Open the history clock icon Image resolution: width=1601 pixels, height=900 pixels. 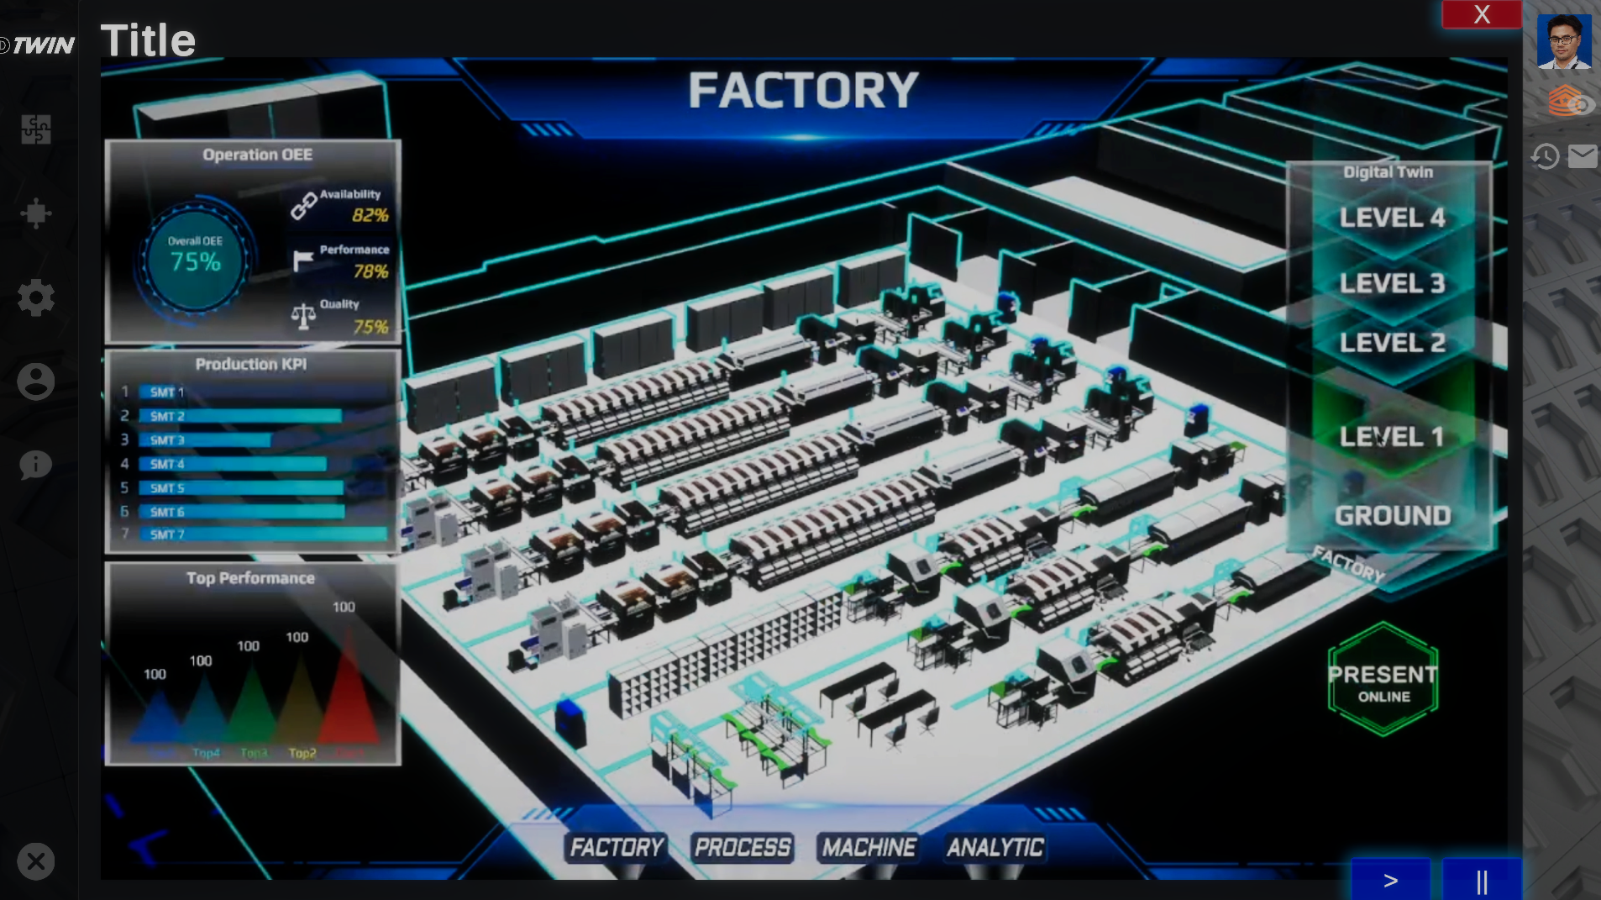click(1545, 156)
